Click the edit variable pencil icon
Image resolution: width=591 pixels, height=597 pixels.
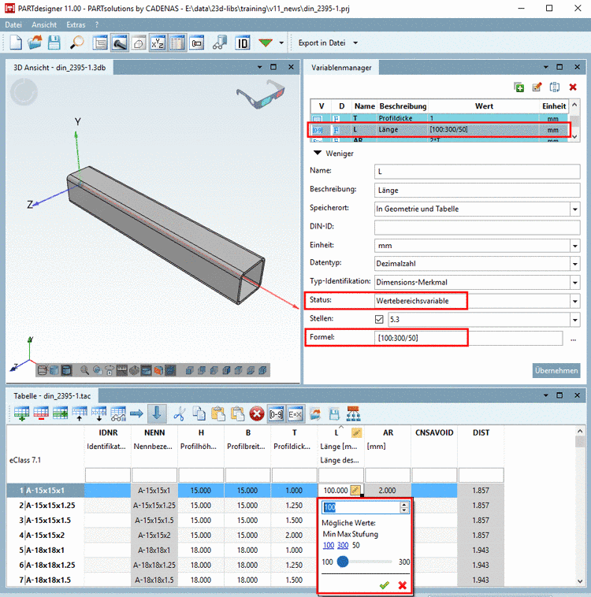click(537, 87)
